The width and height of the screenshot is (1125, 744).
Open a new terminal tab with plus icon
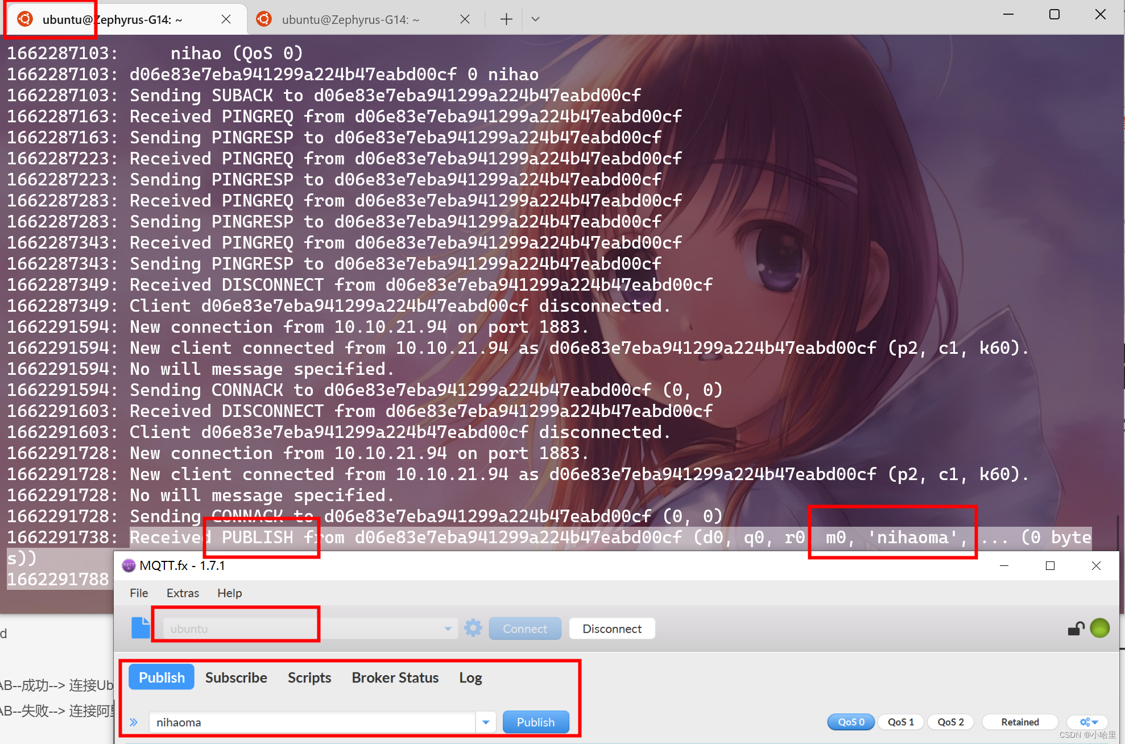pos(506,19)
